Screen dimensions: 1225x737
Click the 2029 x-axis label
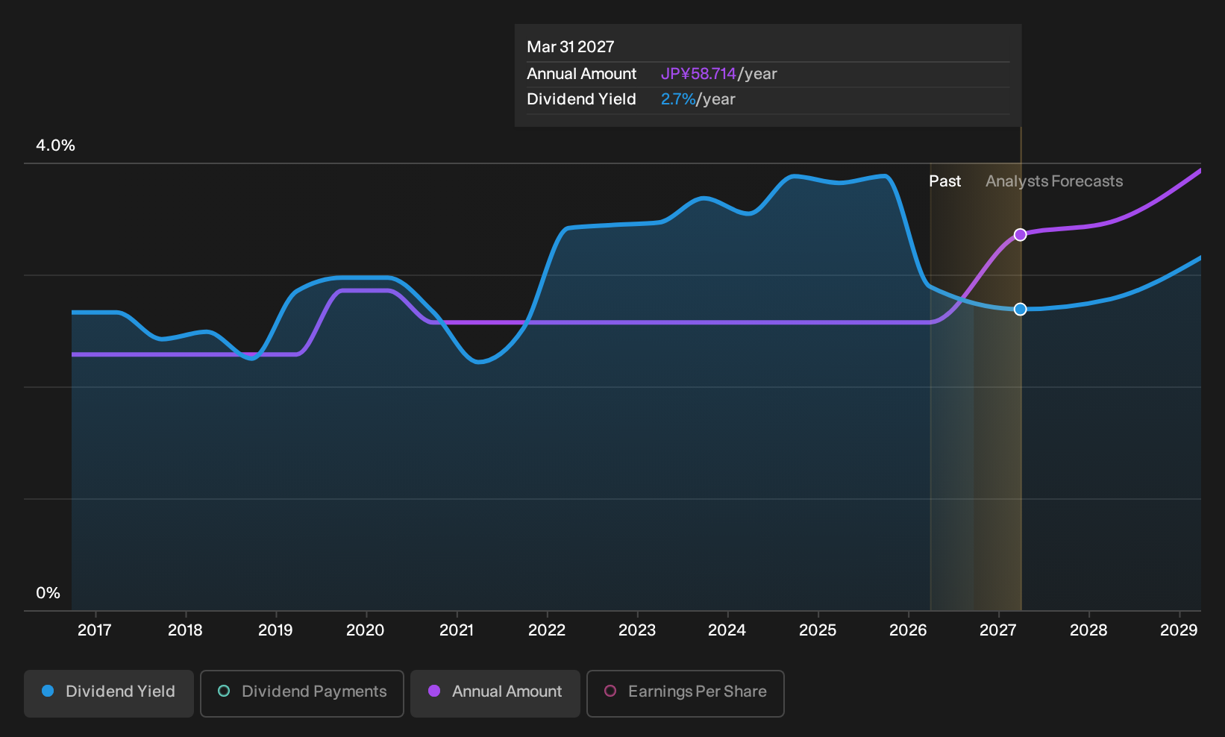[1179, 630]
